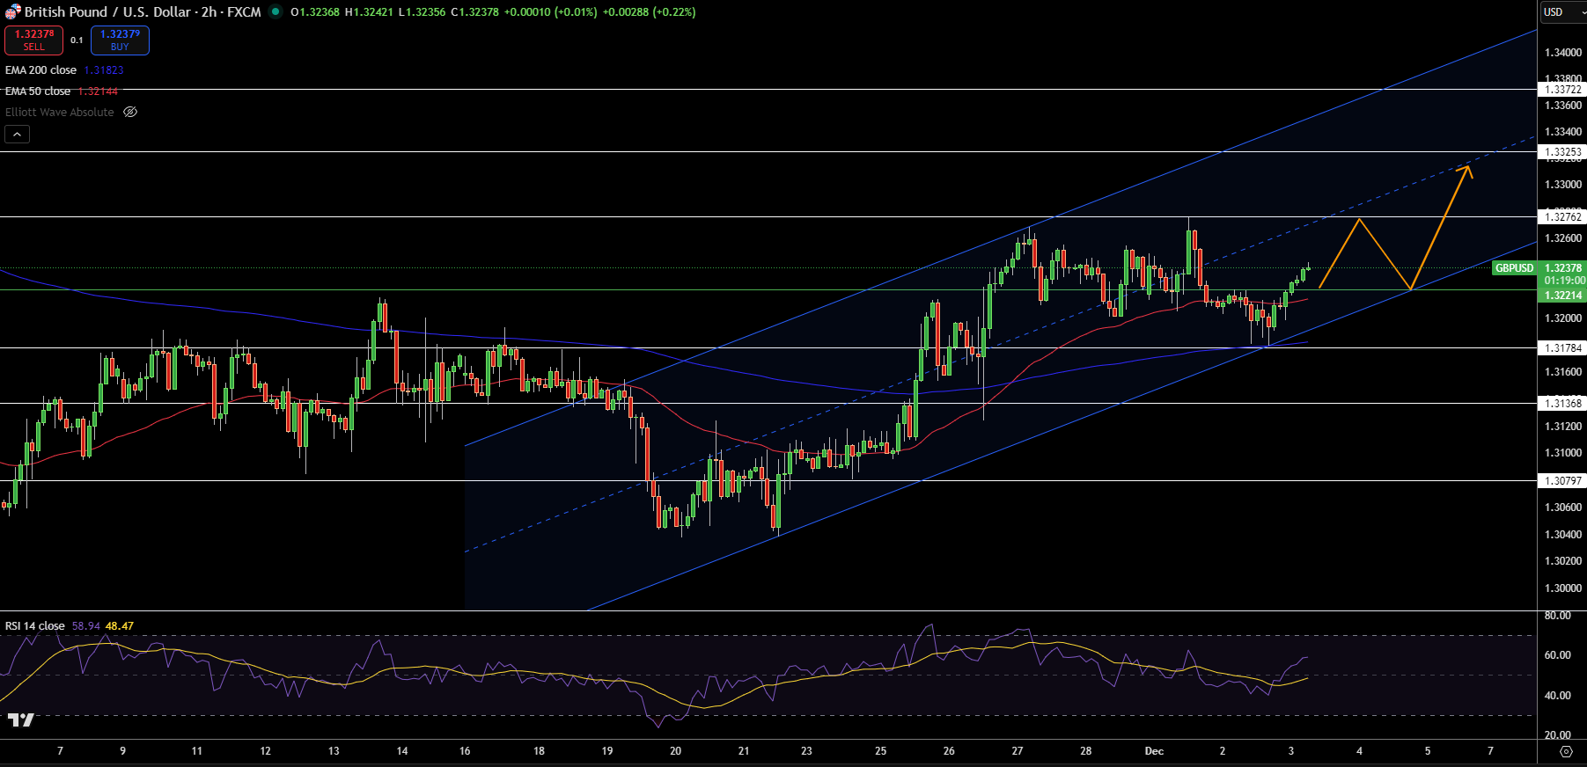Image resolution: width=1587 pixels, height=767 pixels.
Task: Select the Elliott Wave Absolute indicator legend
Action: [x=60, y=112]
